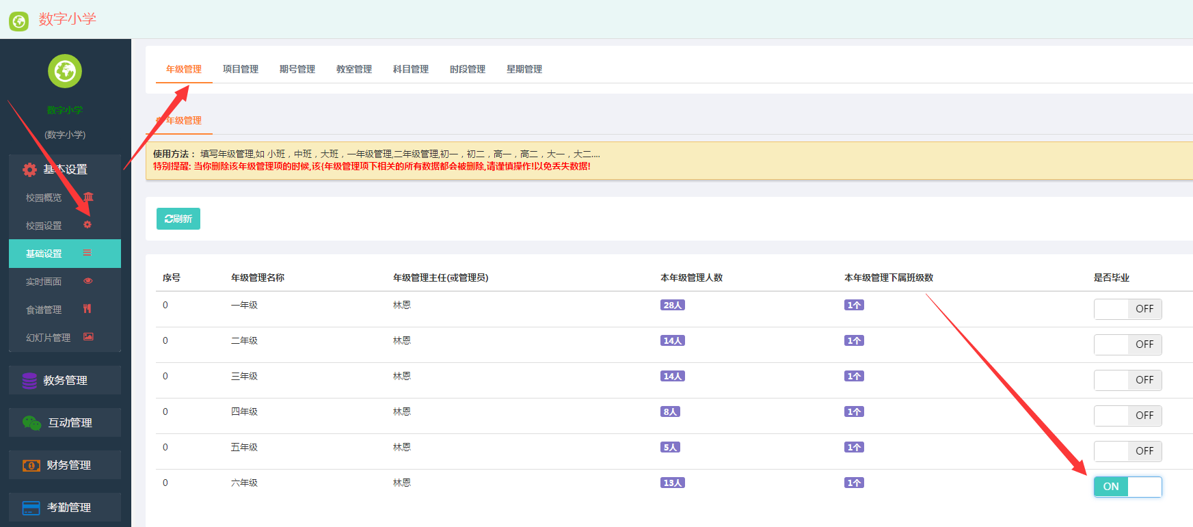
Task: Click the 数字小学 header title
Action: [x=68, y=19]
